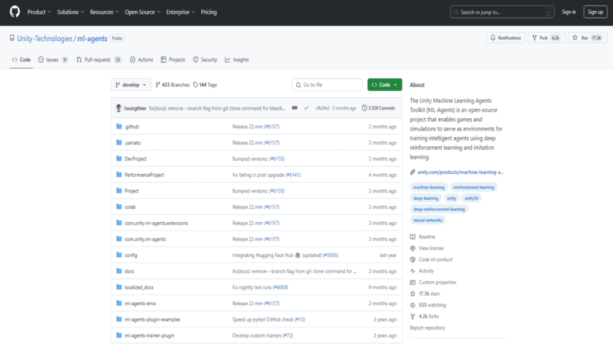Screen dimensions: 613x344
Task: Select the machine-learning topic tag
Action: (429, 187)
